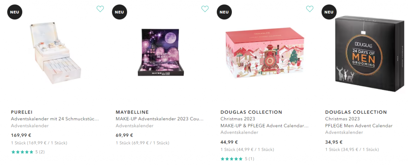Click NEU badge on red train calendar

pos(224,12)
